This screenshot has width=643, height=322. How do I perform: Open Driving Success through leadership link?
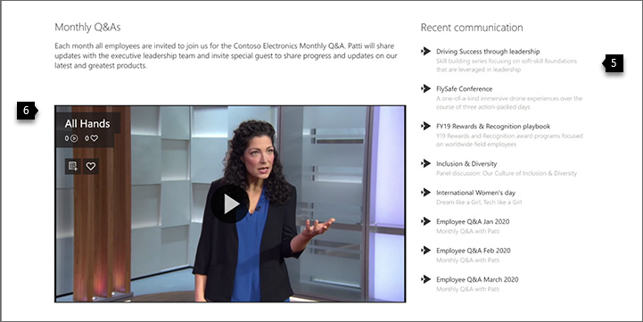[488, 51]
